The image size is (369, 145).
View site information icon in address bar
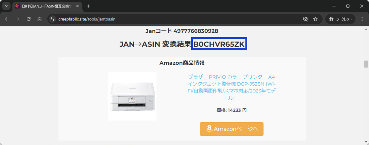coord(53,19)
